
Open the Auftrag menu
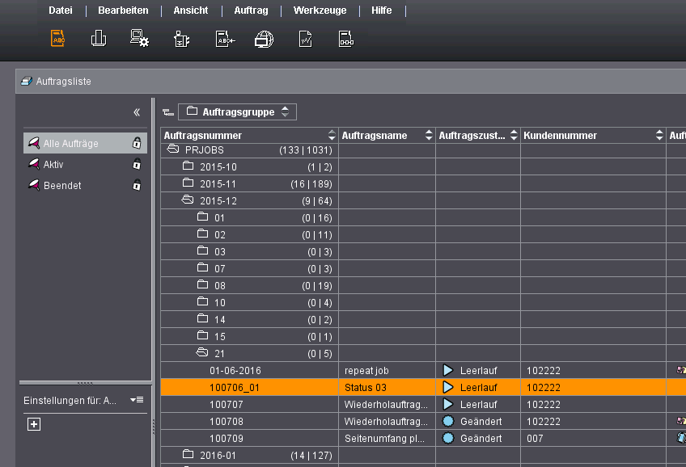click(251, 11)
